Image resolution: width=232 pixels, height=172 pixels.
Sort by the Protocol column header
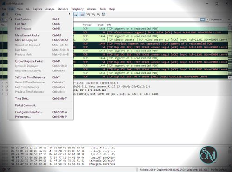click(87, 25)
